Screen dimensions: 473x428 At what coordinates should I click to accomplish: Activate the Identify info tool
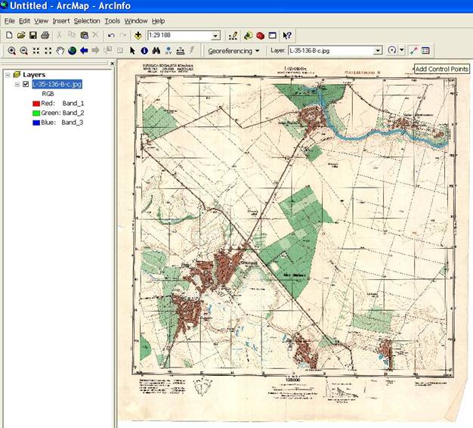[x=144, y=51]
